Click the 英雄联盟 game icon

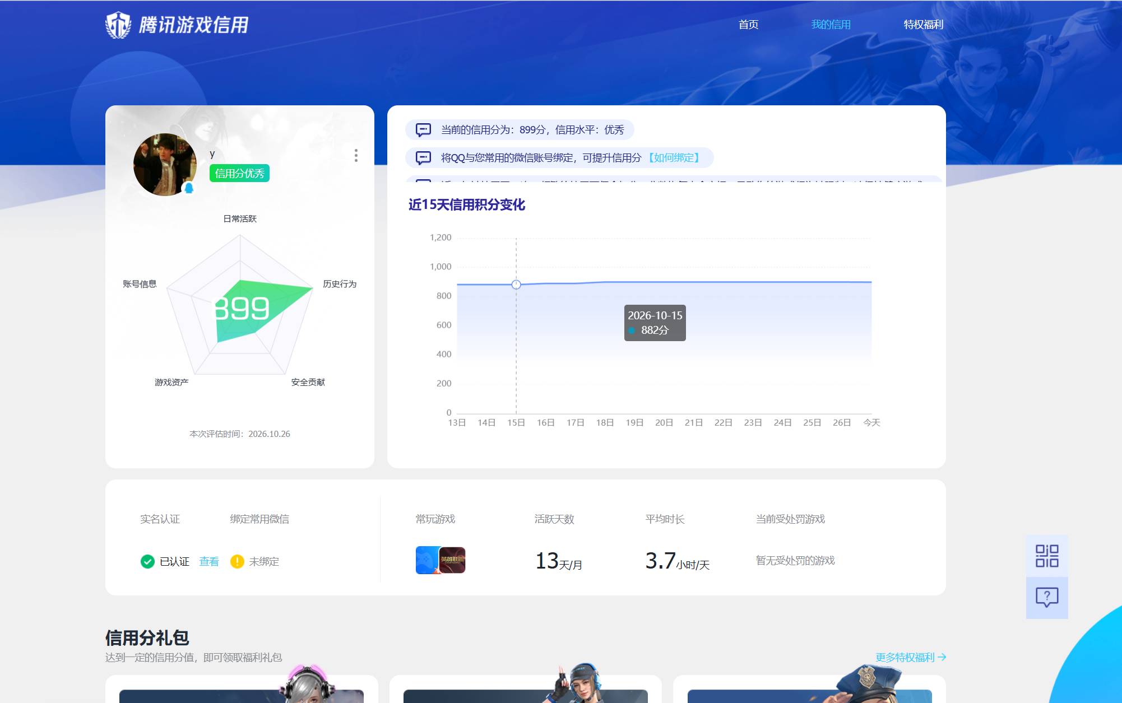click(452, 560)
